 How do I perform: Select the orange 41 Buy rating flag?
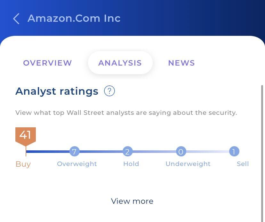pos(26,137)
